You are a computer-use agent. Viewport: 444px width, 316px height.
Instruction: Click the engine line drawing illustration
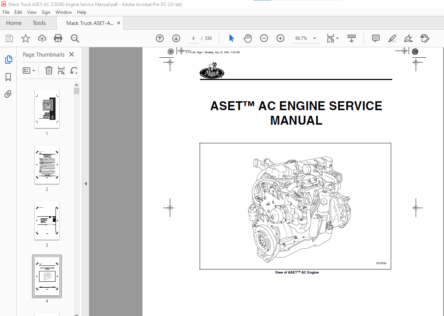tap(299, 209)
